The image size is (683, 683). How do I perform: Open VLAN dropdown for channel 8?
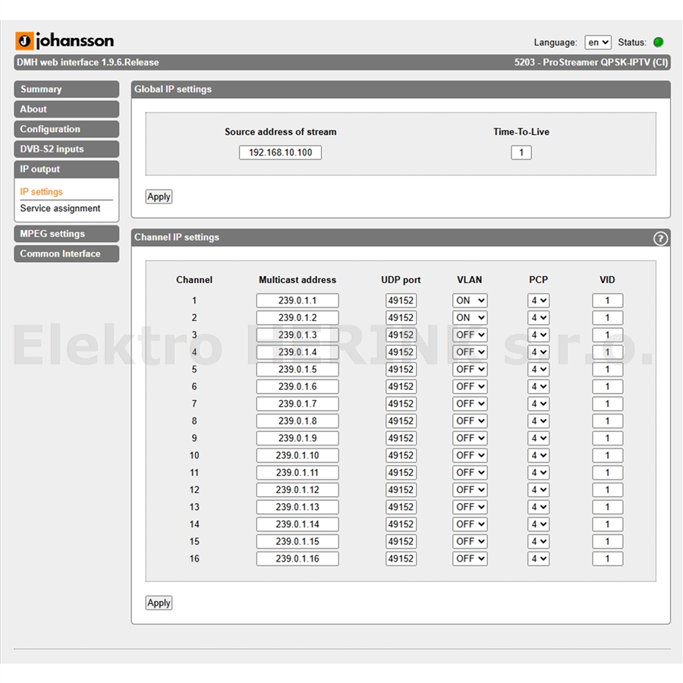pos(470,420)
